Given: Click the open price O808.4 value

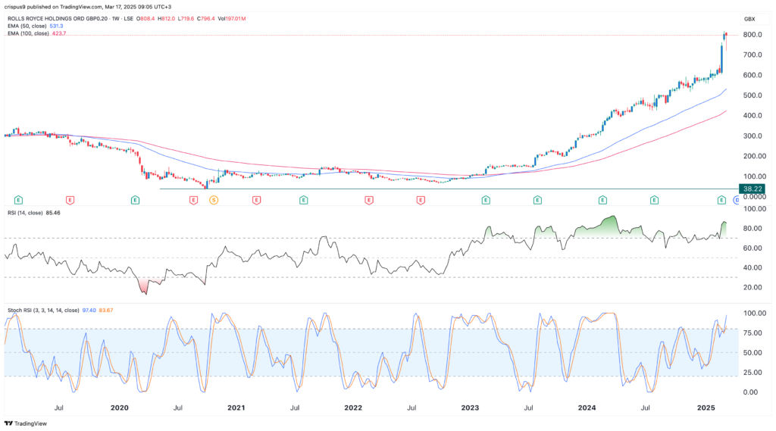Looking at the screenshot, I should point(145,19).
